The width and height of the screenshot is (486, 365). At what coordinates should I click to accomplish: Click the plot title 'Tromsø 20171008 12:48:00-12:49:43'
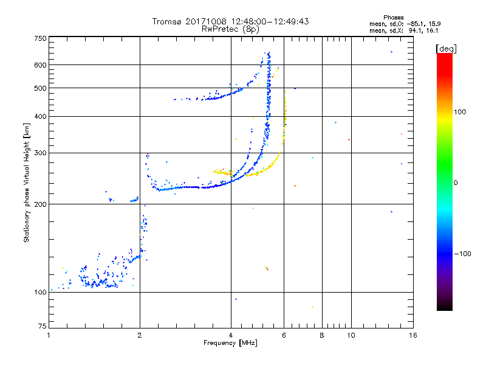(x=230, y=21)
